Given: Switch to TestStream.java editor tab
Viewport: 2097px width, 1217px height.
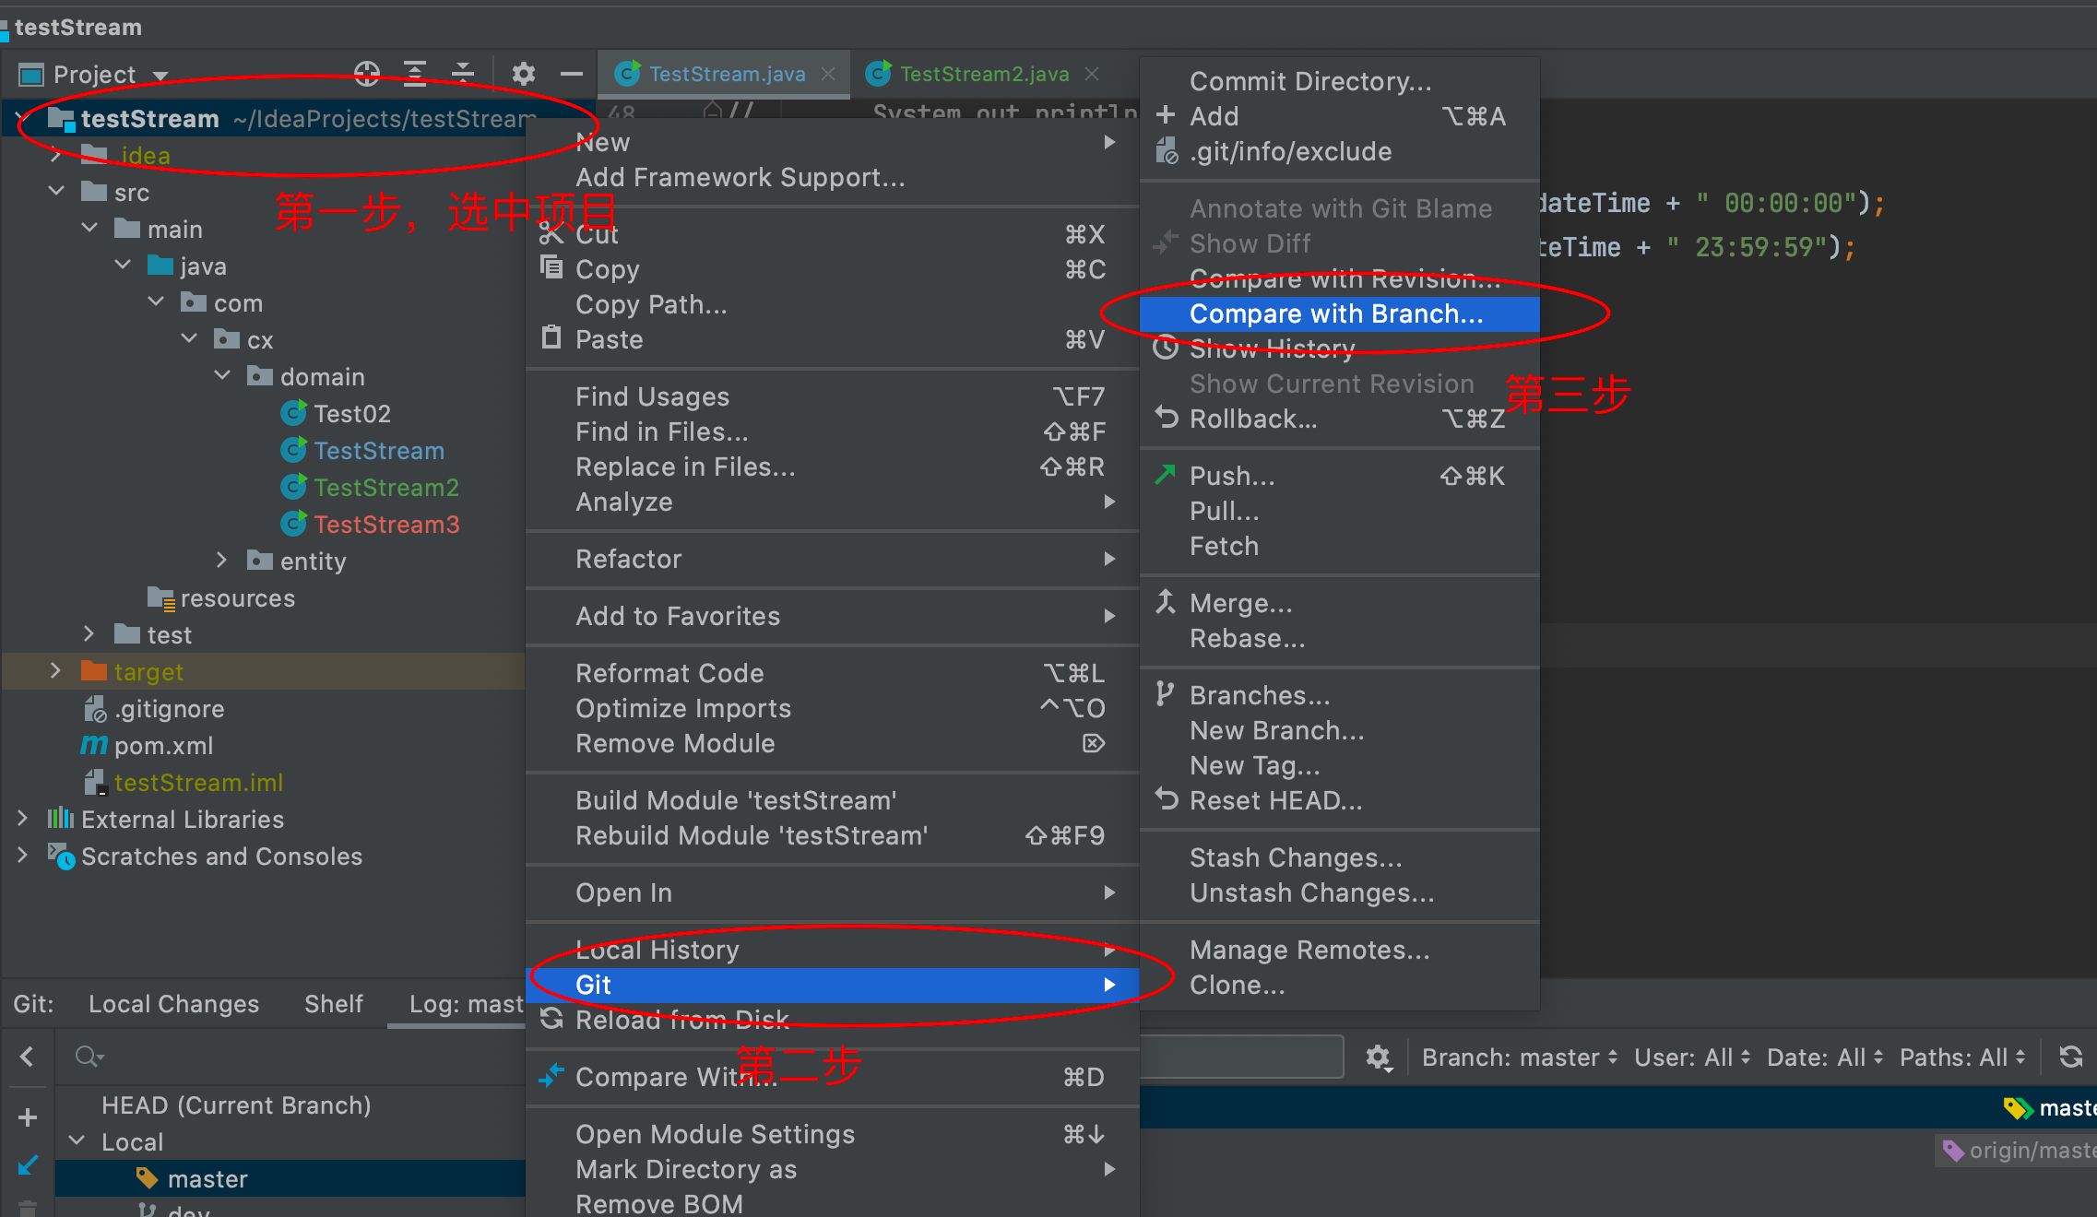Looking at the screenshot, I should (725, 74).
